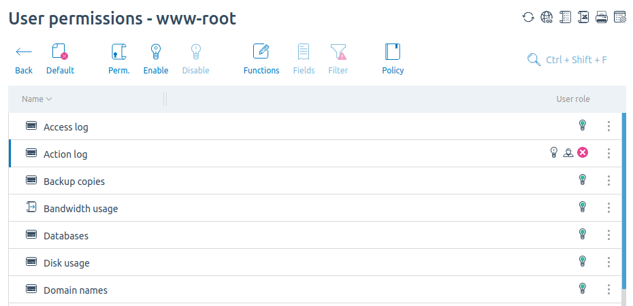Open the three-dot menu for Bandwidth usage

coord(608,207)
